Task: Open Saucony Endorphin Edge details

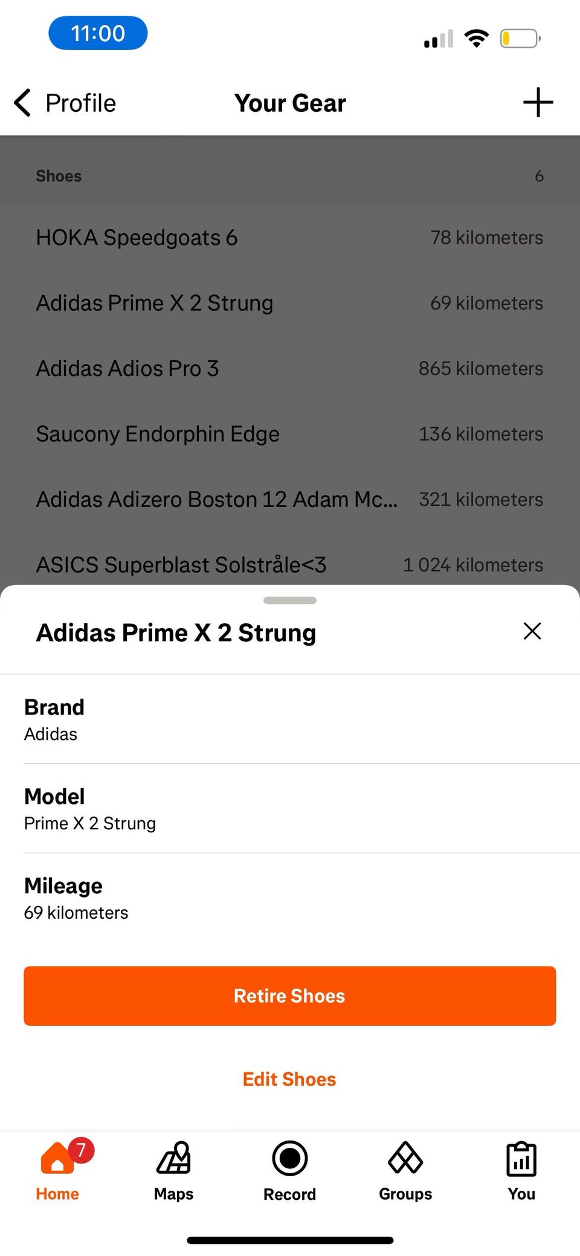Action: pos(289,434)
